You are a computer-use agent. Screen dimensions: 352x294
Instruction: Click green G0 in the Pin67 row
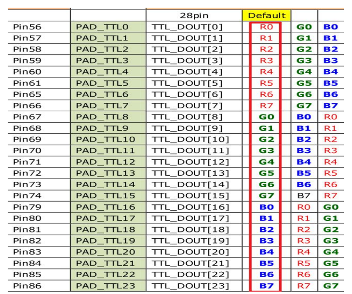click(x=267, y=117)
